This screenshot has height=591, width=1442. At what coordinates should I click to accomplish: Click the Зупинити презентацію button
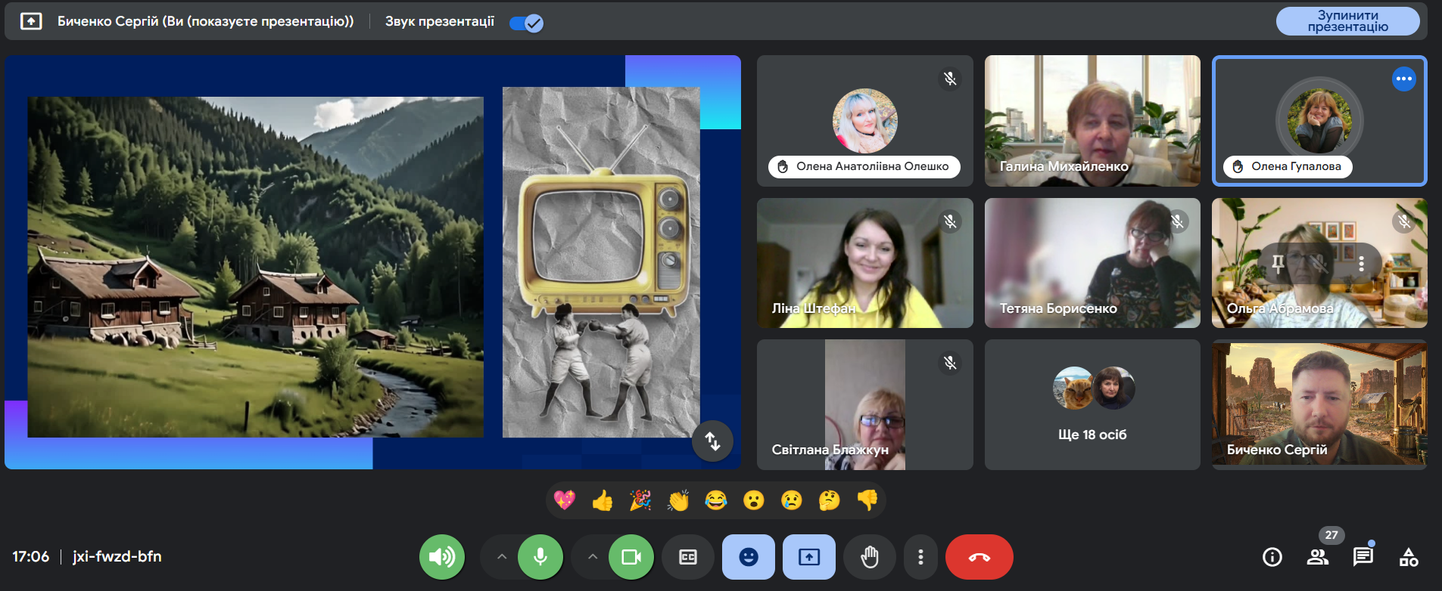1347,21
